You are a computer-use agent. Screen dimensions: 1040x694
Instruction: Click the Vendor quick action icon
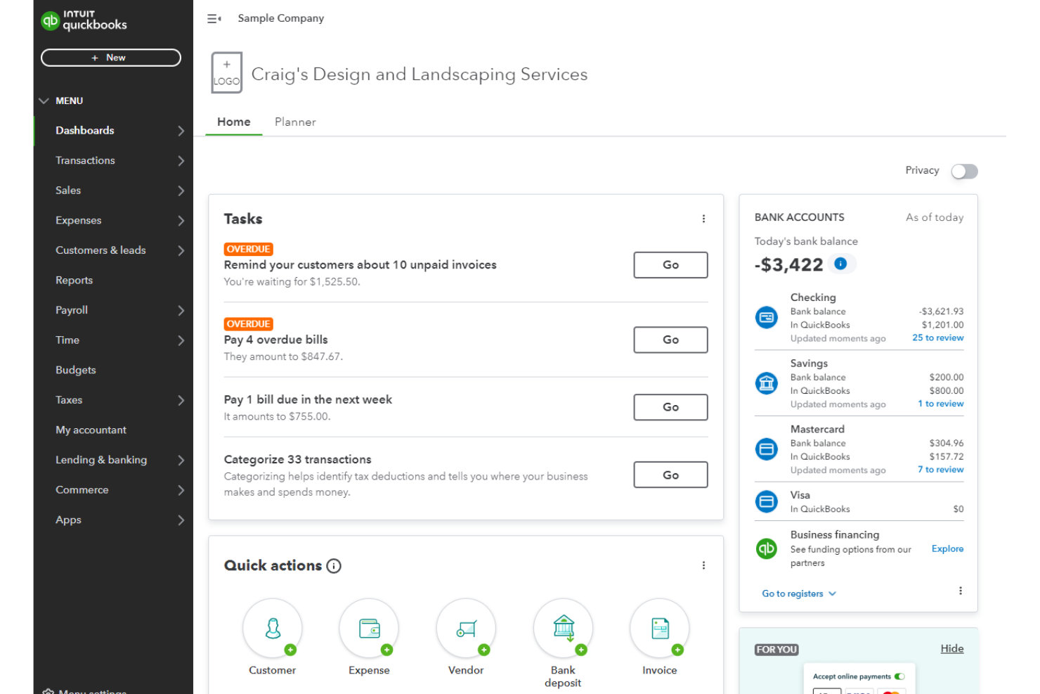(465, 628)
